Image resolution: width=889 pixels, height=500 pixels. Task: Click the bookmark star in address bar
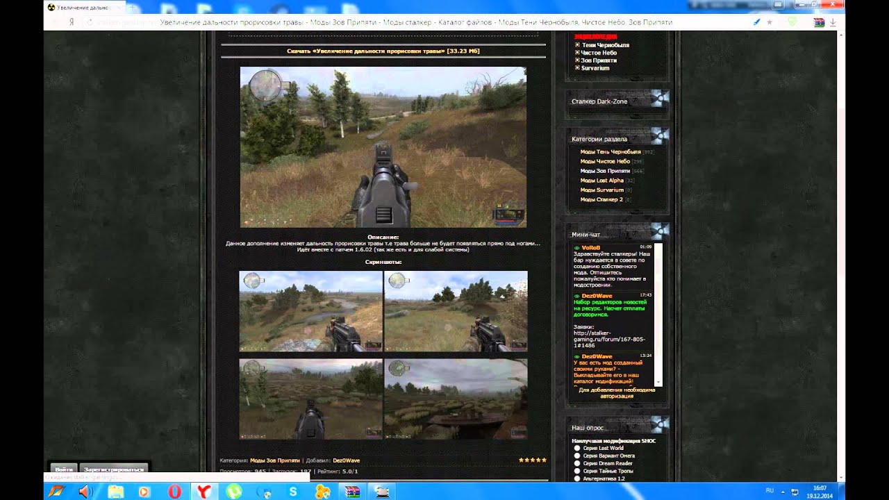pyautogui.click(x=770, y=22)
